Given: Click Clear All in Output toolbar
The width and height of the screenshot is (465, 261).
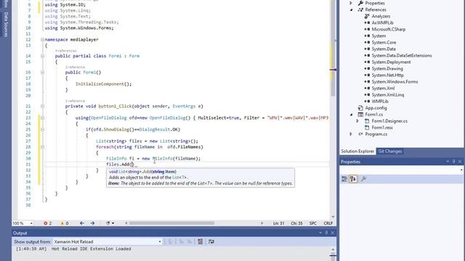Looking at the screenshot, I should (x=201, y=241).
